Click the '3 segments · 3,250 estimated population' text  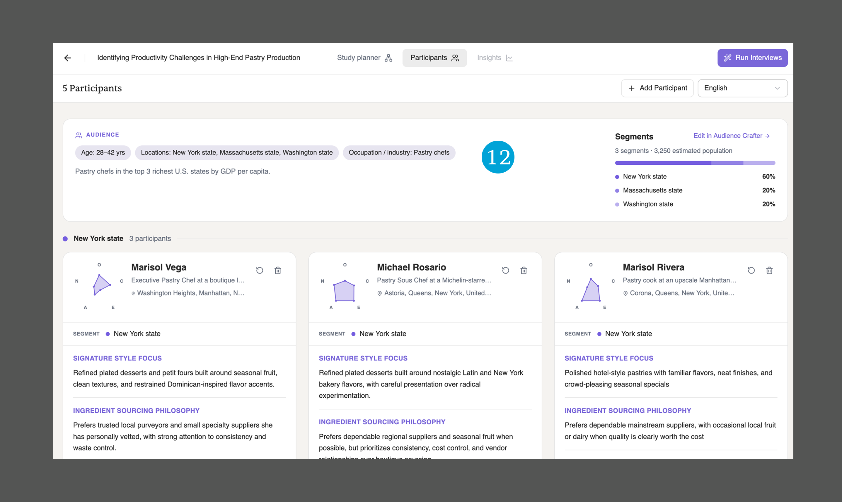(673, 151)
